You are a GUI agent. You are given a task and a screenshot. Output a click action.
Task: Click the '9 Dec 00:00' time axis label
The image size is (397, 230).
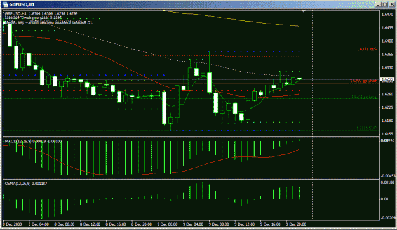click(x=167, y=224)
